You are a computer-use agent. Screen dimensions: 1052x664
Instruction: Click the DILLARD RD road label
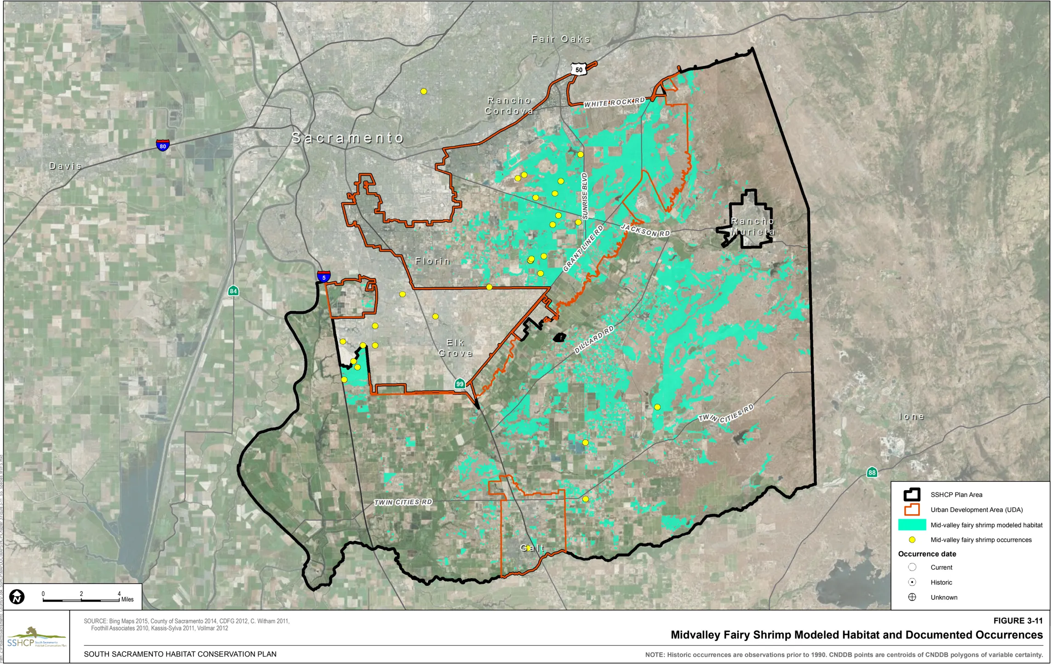click(594, 339)
